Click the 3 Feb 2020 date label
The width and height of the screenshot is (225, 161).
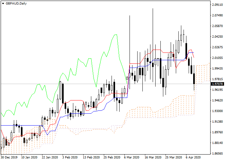coord(70,157)
